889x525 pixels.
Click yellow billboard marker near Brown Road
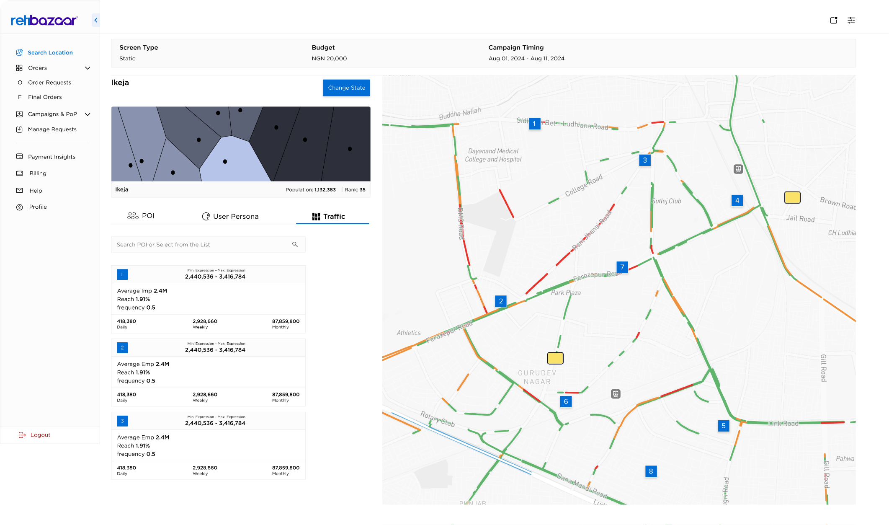pyautogui.click(x=792, y=197)
